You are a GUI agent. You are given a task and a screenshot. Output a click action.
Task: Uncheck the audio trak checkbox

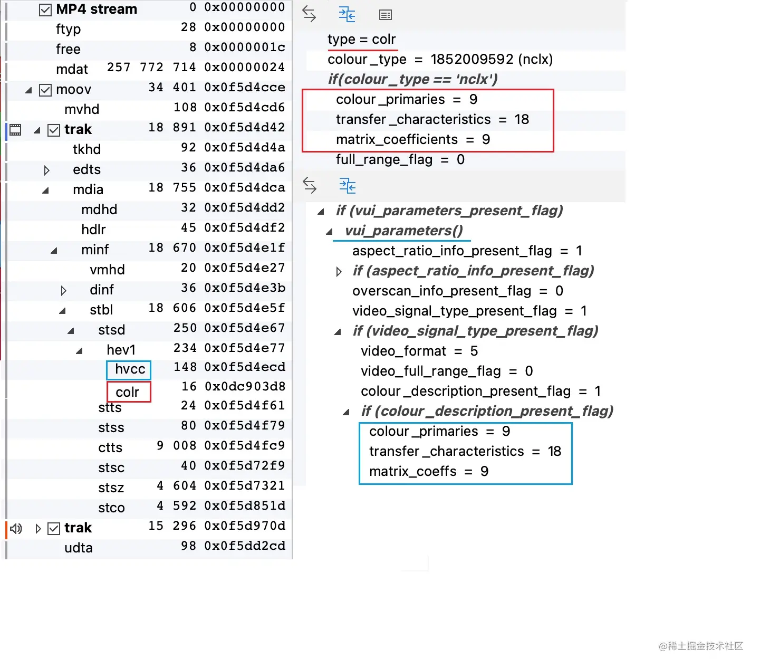pyautogui.click(x=54, y=529)
